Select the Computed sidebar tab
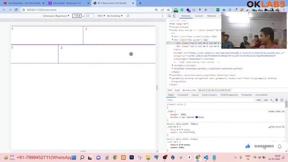Screen dimensions: 288x162 point(183,95)
